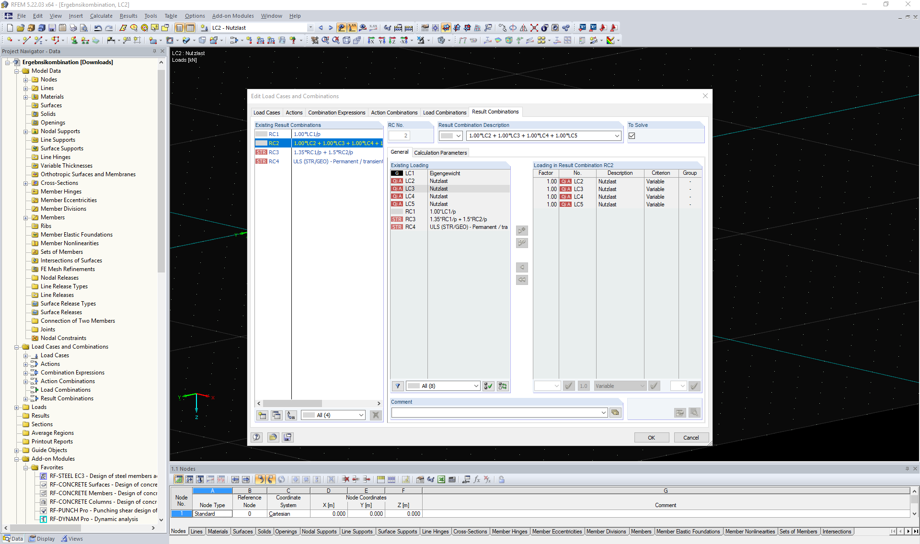The width and height of the screenshot is (920, 544).
Task: Click the duplicate row icon in RC toolbar
Action: [x=276, y=415]
